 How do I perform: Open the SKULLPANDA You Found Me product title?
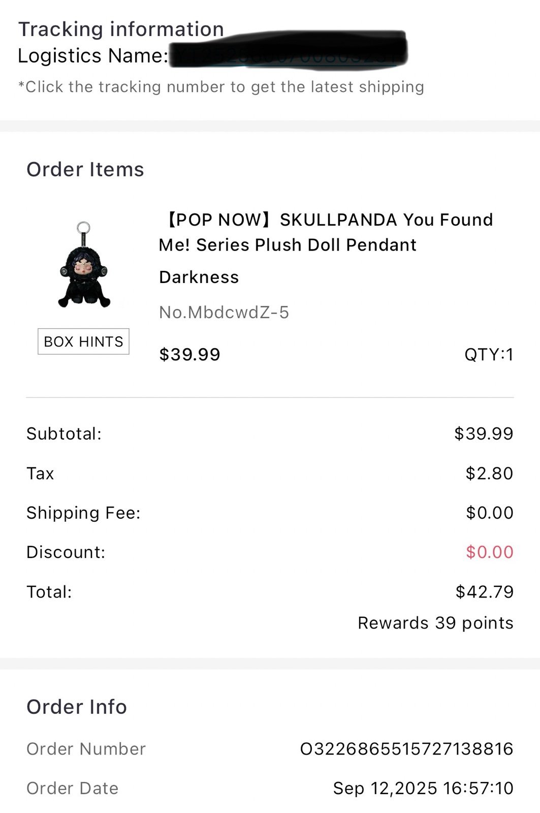tap(326, 232)
